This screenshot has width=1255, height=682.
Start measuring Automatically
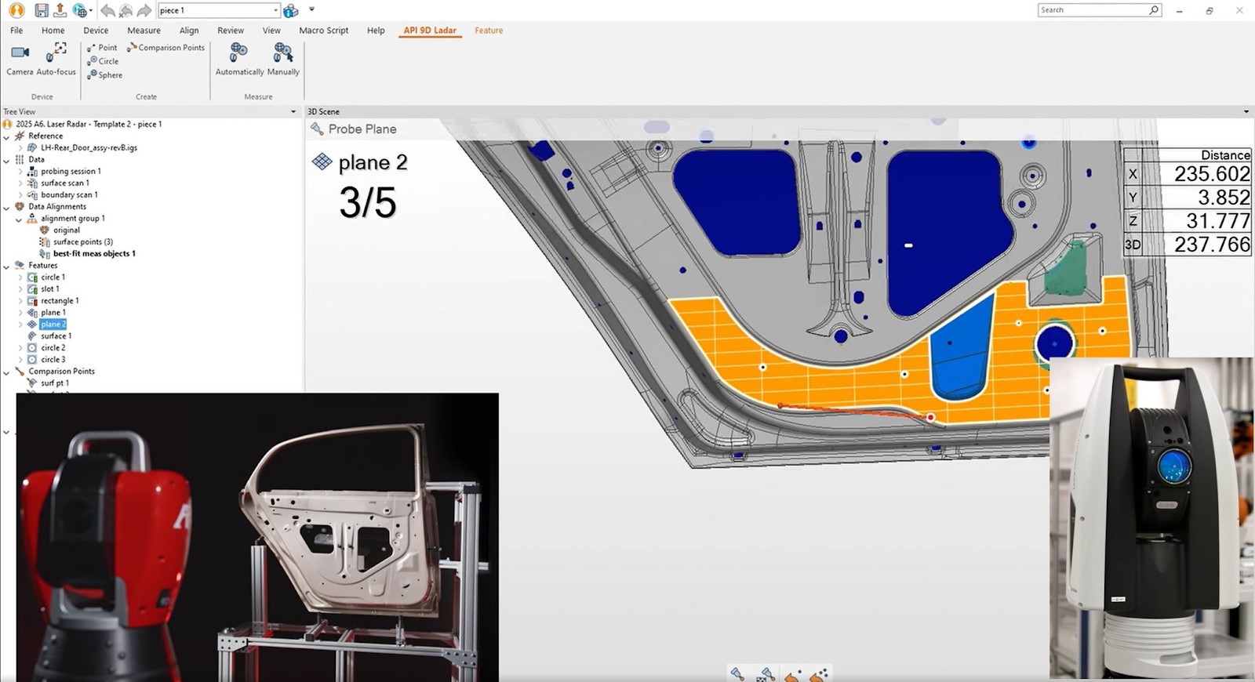pos(239,53)
